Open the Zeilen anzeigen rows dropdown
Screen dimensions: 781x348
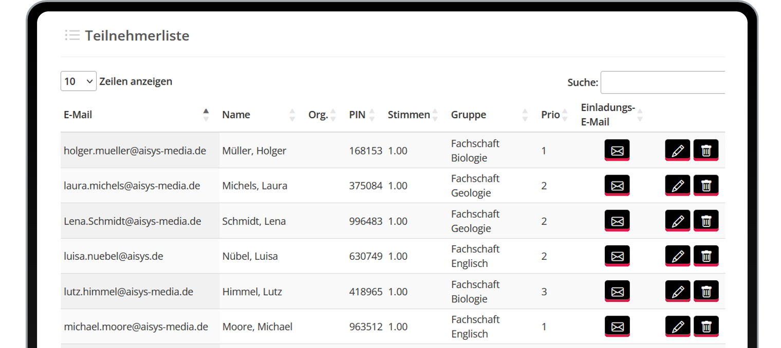[79, 81]
